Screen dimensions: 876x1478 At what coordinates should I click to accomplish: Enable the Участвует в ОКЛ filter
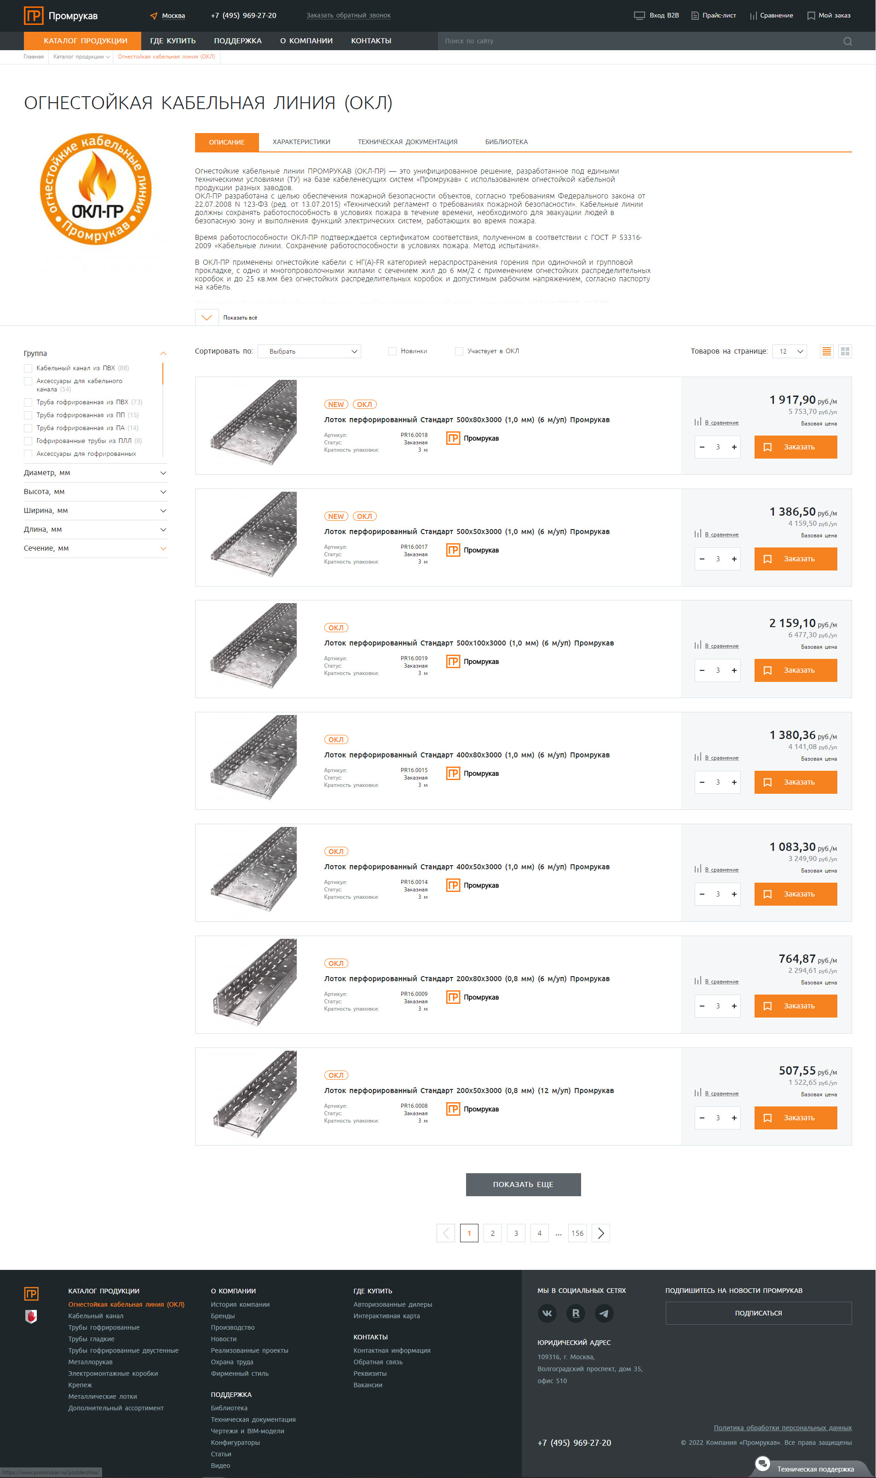click(x=459, y=351)
